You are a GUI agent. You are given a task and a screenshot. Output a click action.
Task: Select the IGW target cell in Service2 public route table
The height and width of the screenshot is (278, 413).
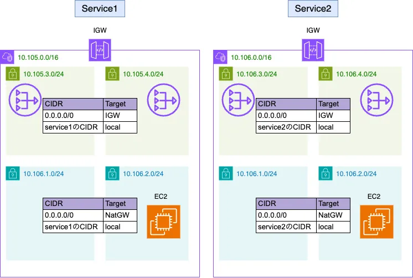(333, 115)
